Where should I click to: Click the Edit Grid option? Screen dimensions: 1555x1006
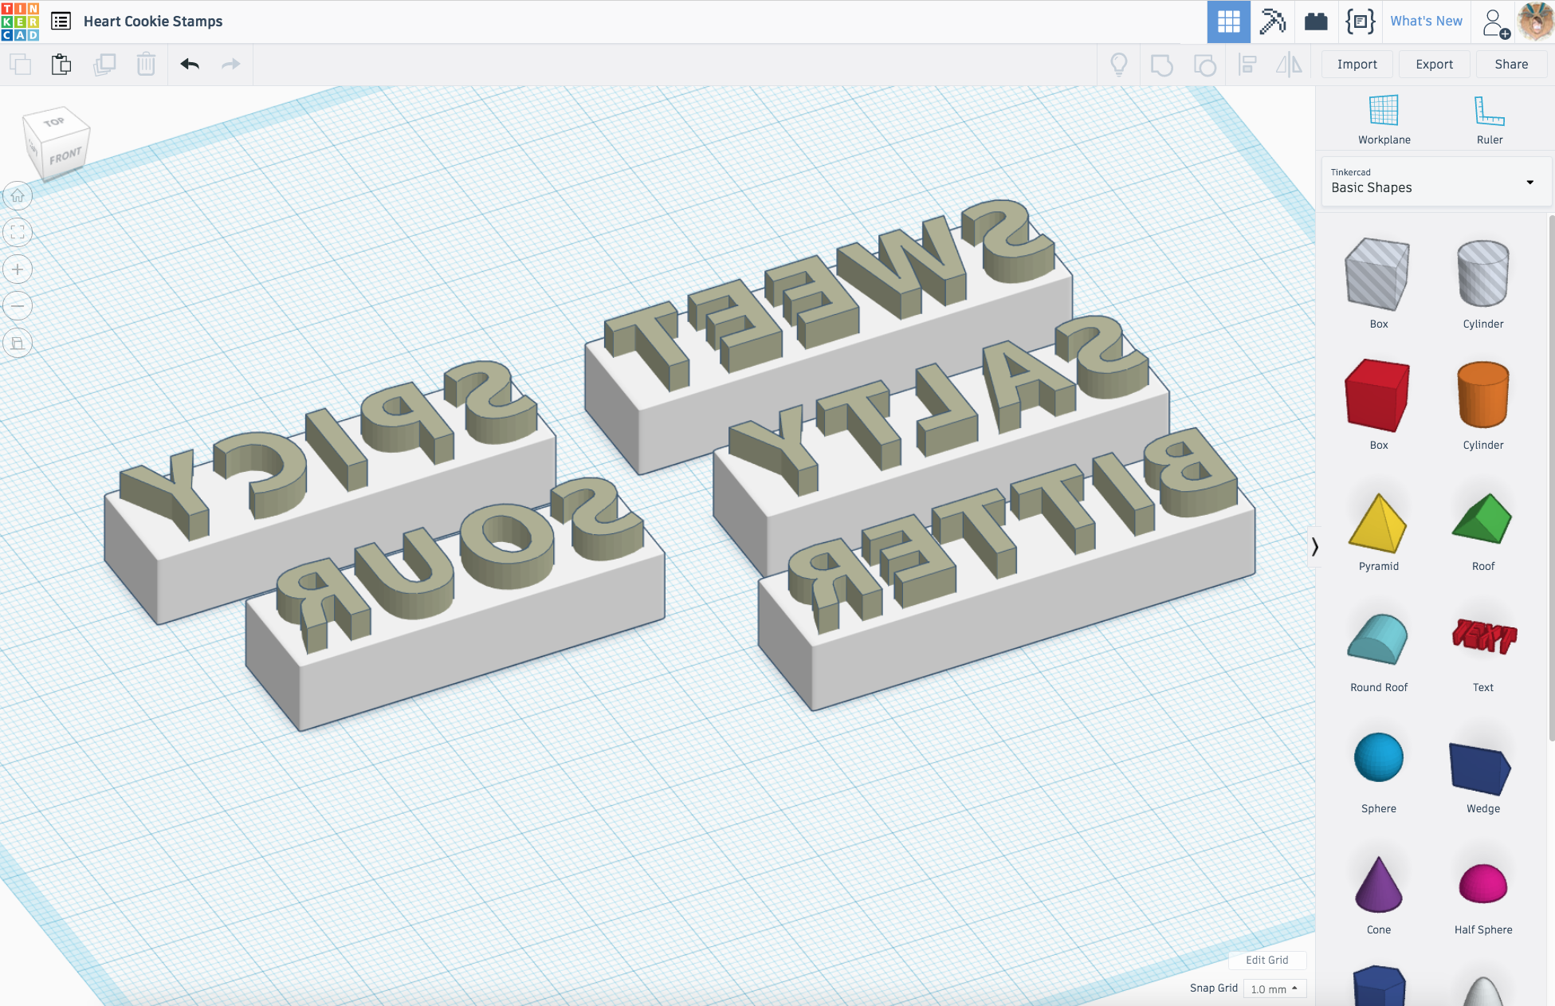[x=1267, y=960]
